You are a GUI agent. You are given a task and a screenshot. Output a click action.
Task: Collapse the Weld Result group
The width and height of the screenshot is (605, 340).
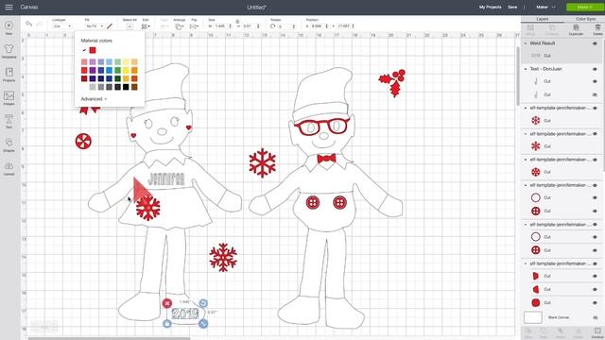pos(526,43)
